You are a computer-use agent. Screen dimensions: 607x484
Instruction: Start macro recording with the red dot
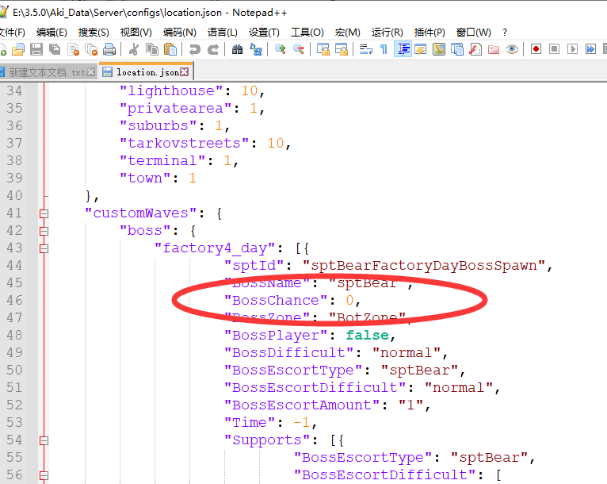[x=536, y=49]
